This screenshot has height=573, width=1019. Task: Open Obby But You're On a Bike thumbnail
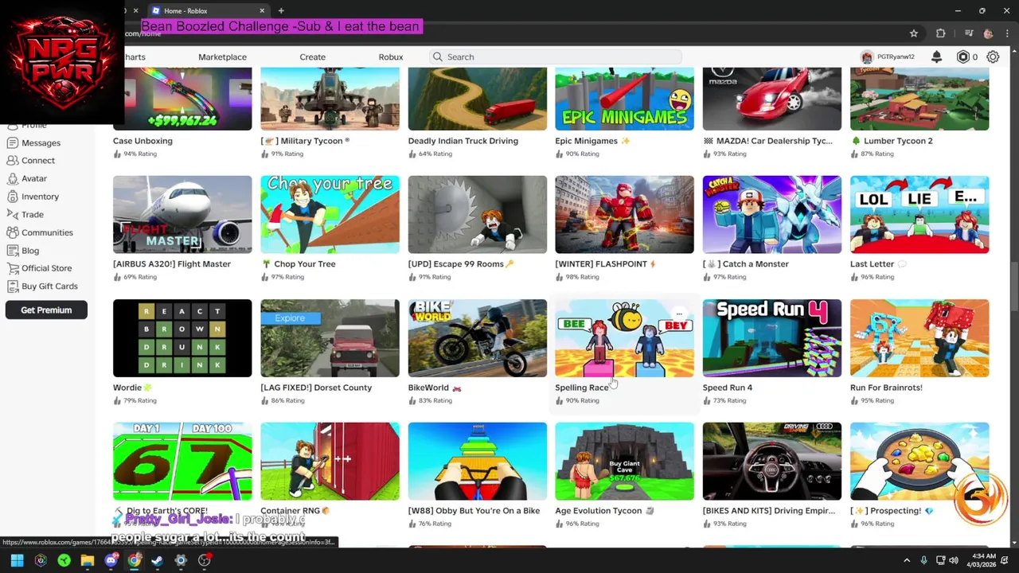[478, 462]
